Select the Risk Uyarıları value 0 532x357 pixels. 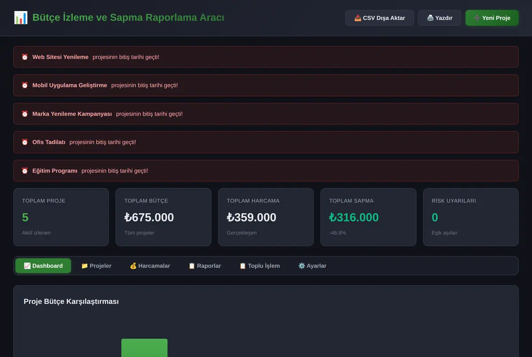[x=435, y=217]
